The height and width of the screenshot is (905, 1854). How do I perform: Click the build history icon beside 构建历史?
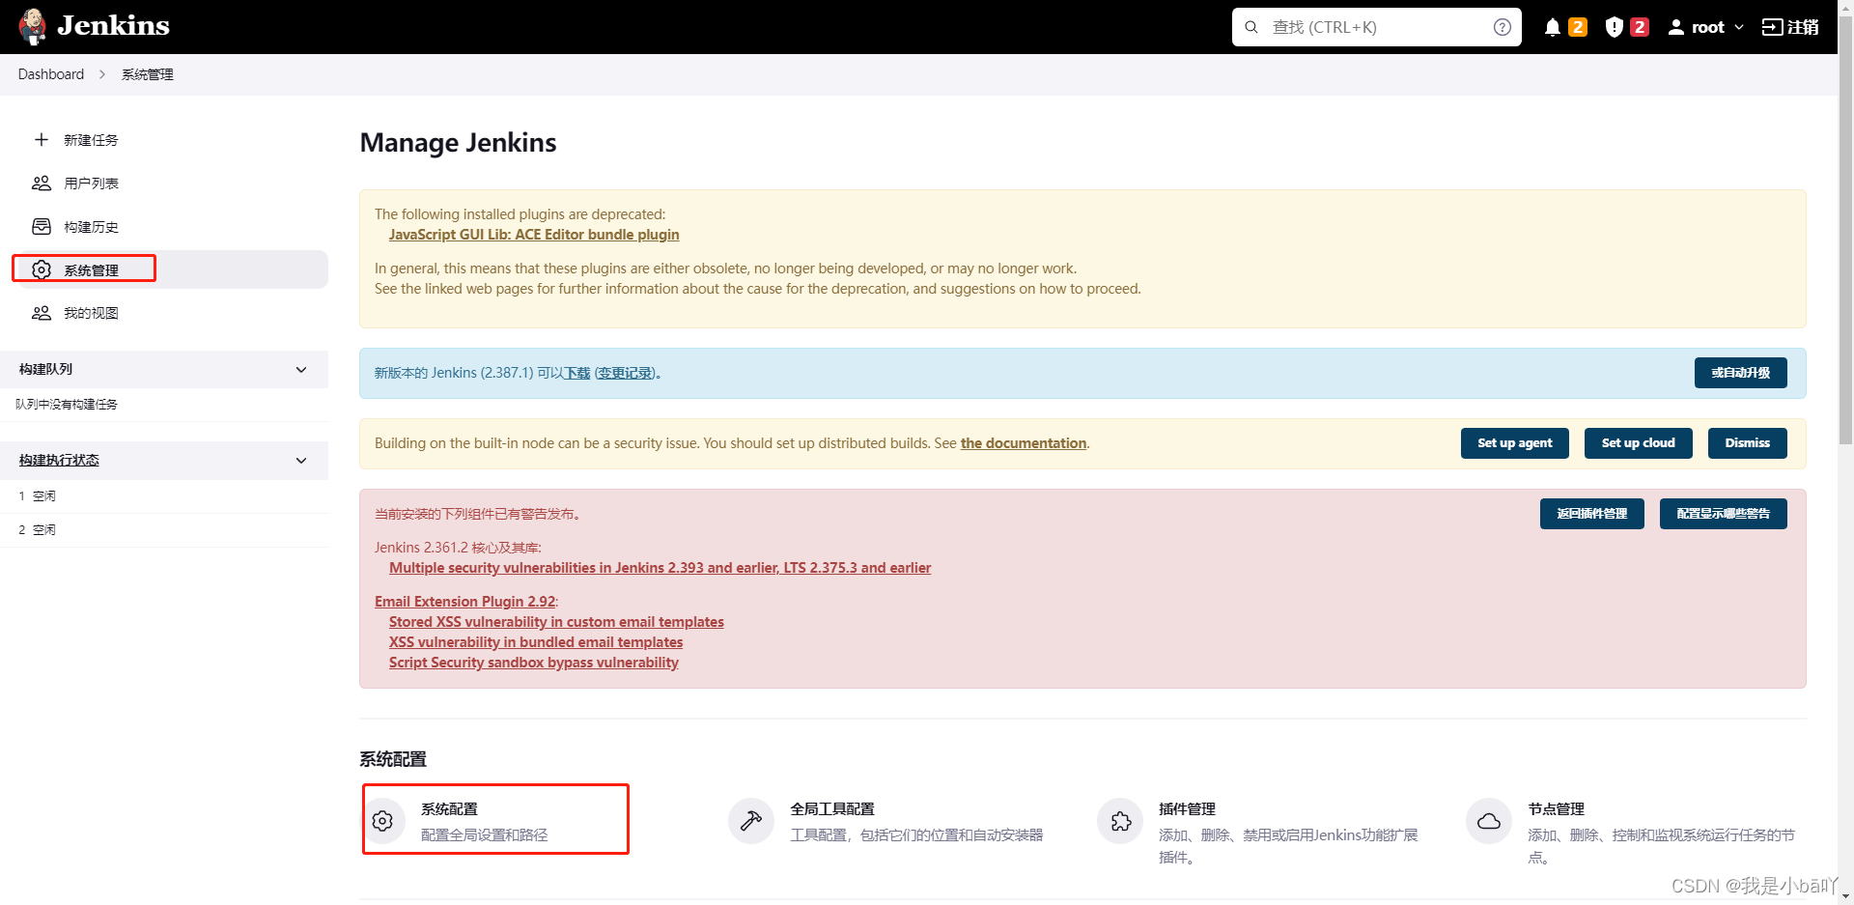[42, 226]
